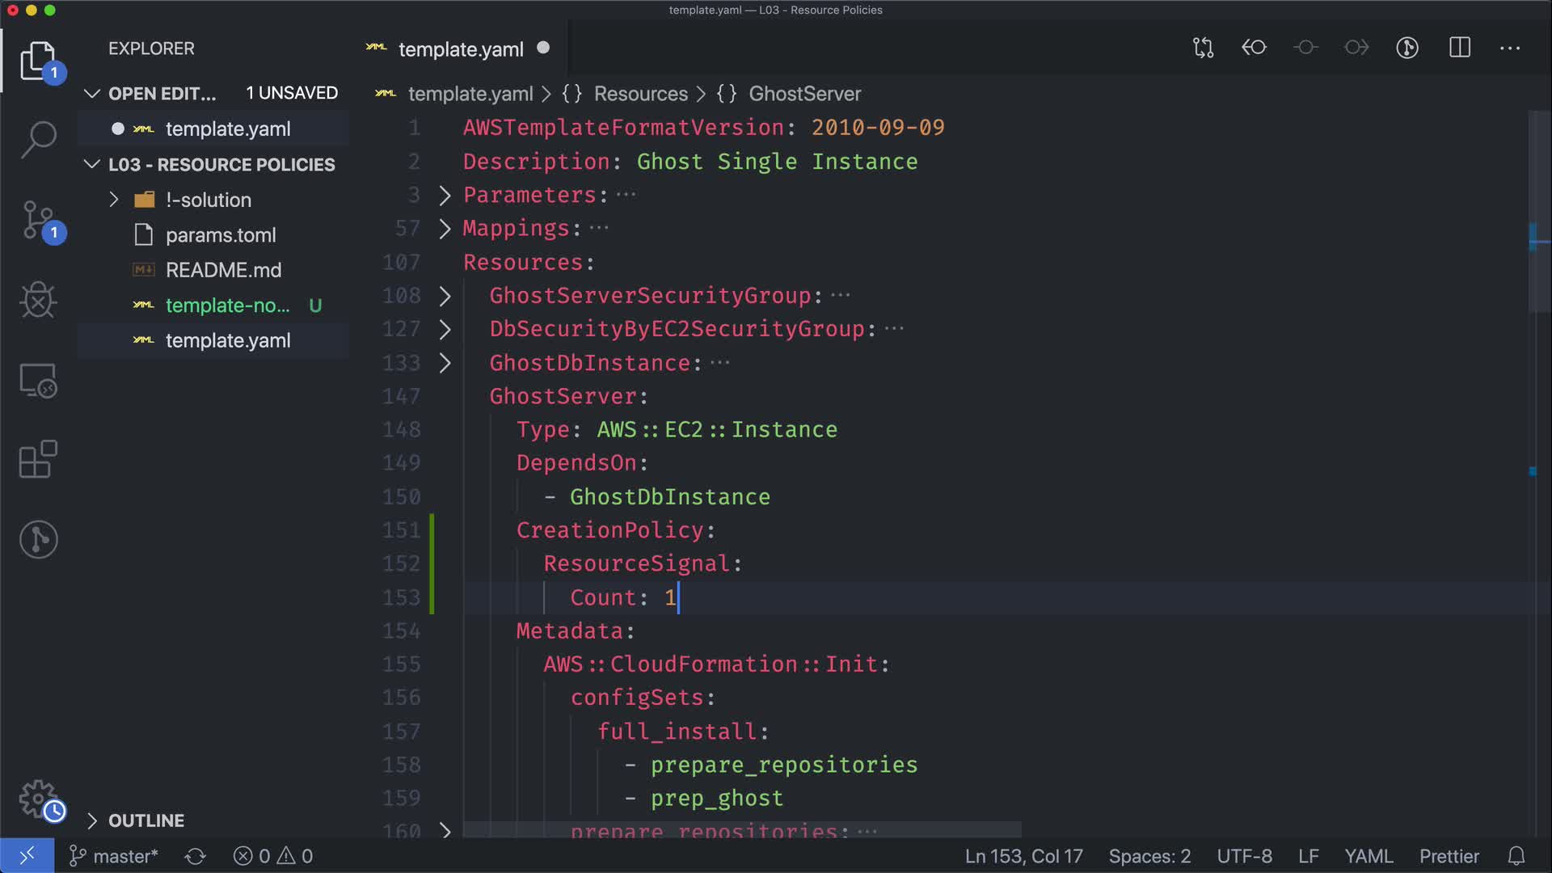Expand the folded Parameters section
Viewport: 1552px width, 873px height.
[x=445, y=195]
